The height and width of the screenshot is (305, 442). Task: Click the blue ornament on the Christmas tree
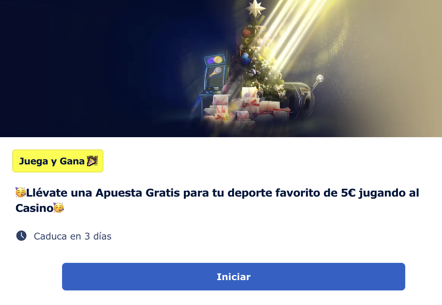click(x=246, y=59)
